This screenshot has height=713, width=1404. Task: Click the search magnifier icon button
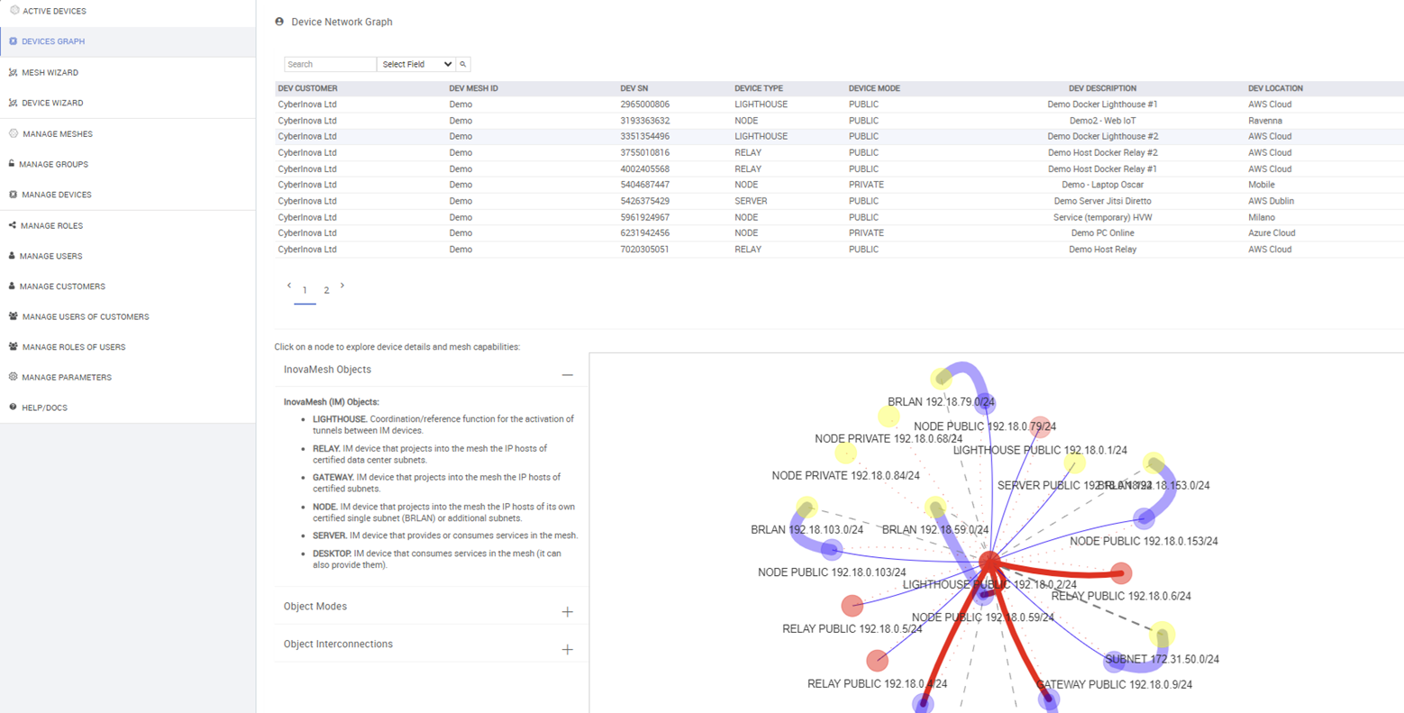coord(463,64)
